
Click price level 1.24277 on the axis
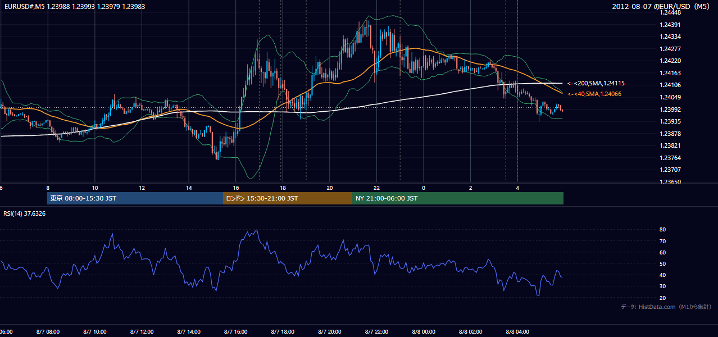coord(670,49)
